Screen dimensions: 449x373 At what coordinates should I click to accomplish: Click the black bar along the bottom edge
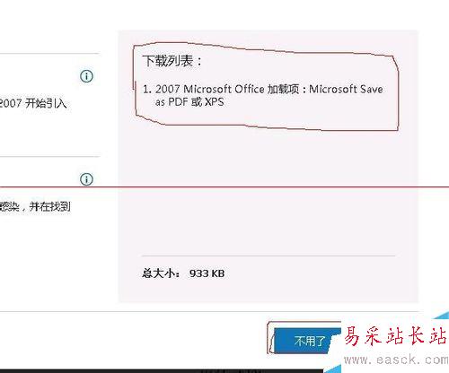click(162, 371)
